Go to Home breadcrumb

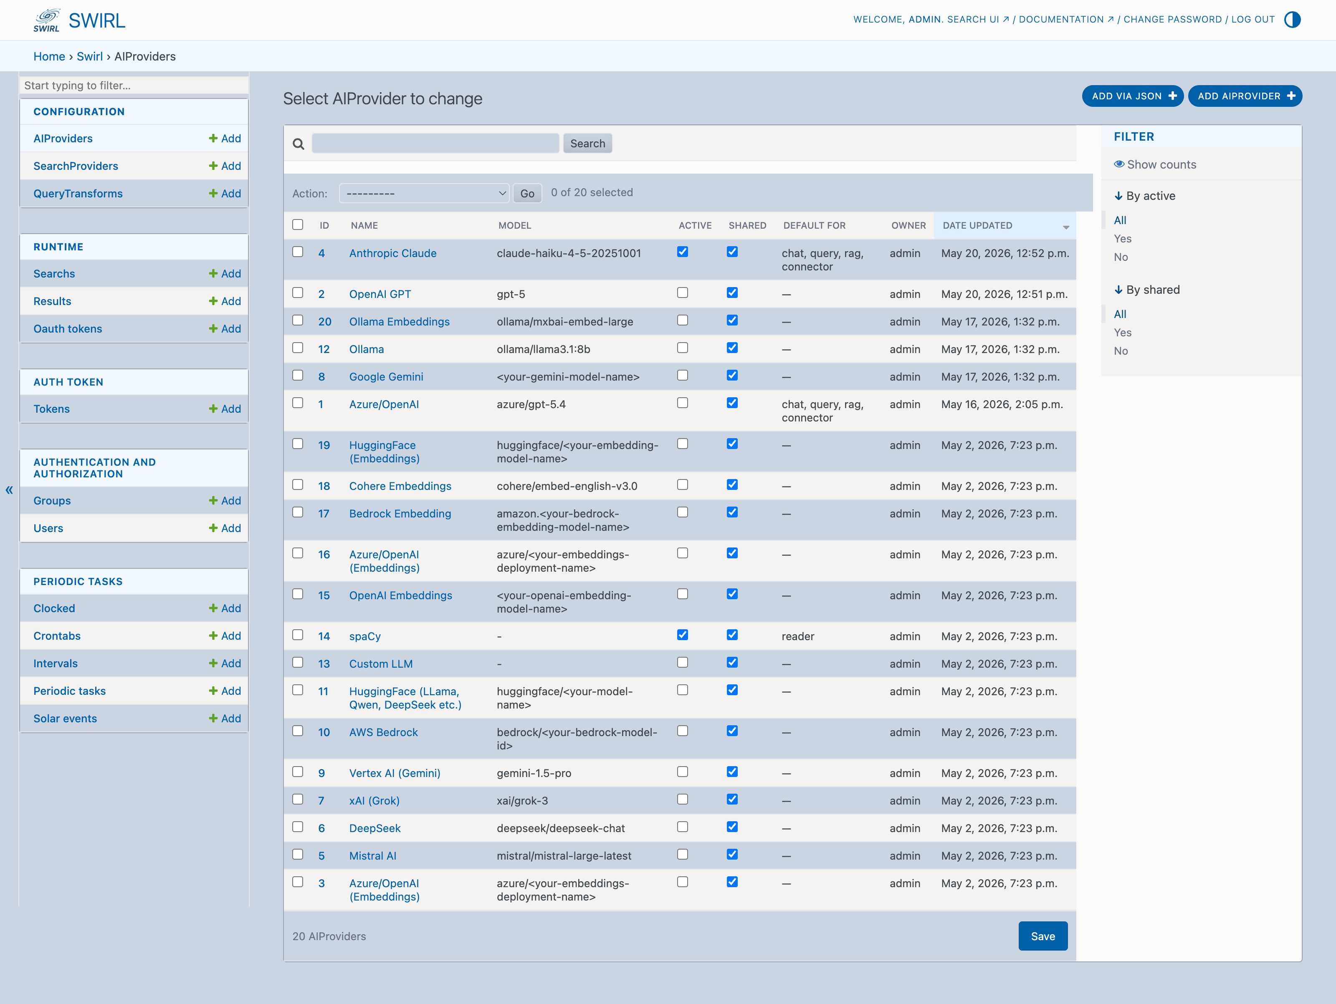(49, 56)
